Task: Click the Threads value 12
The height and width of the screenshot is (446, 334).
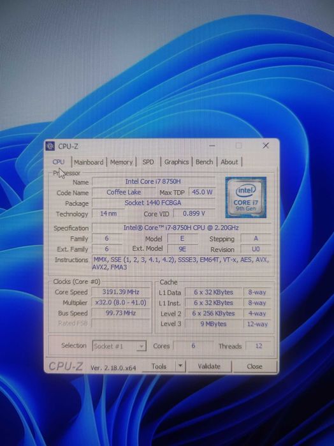Action: pyautogui.click(x=258, y=346)
